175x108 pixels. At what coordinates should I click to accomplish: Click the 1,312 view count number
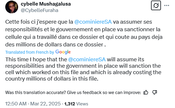(x=70, y=104)
